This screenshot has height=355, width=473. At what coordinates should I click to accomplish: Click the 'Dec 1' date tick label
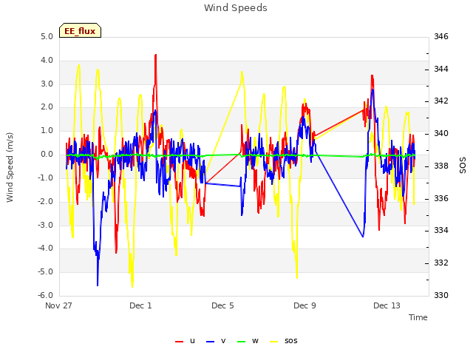pyautogui.click(x=140, y=305)
